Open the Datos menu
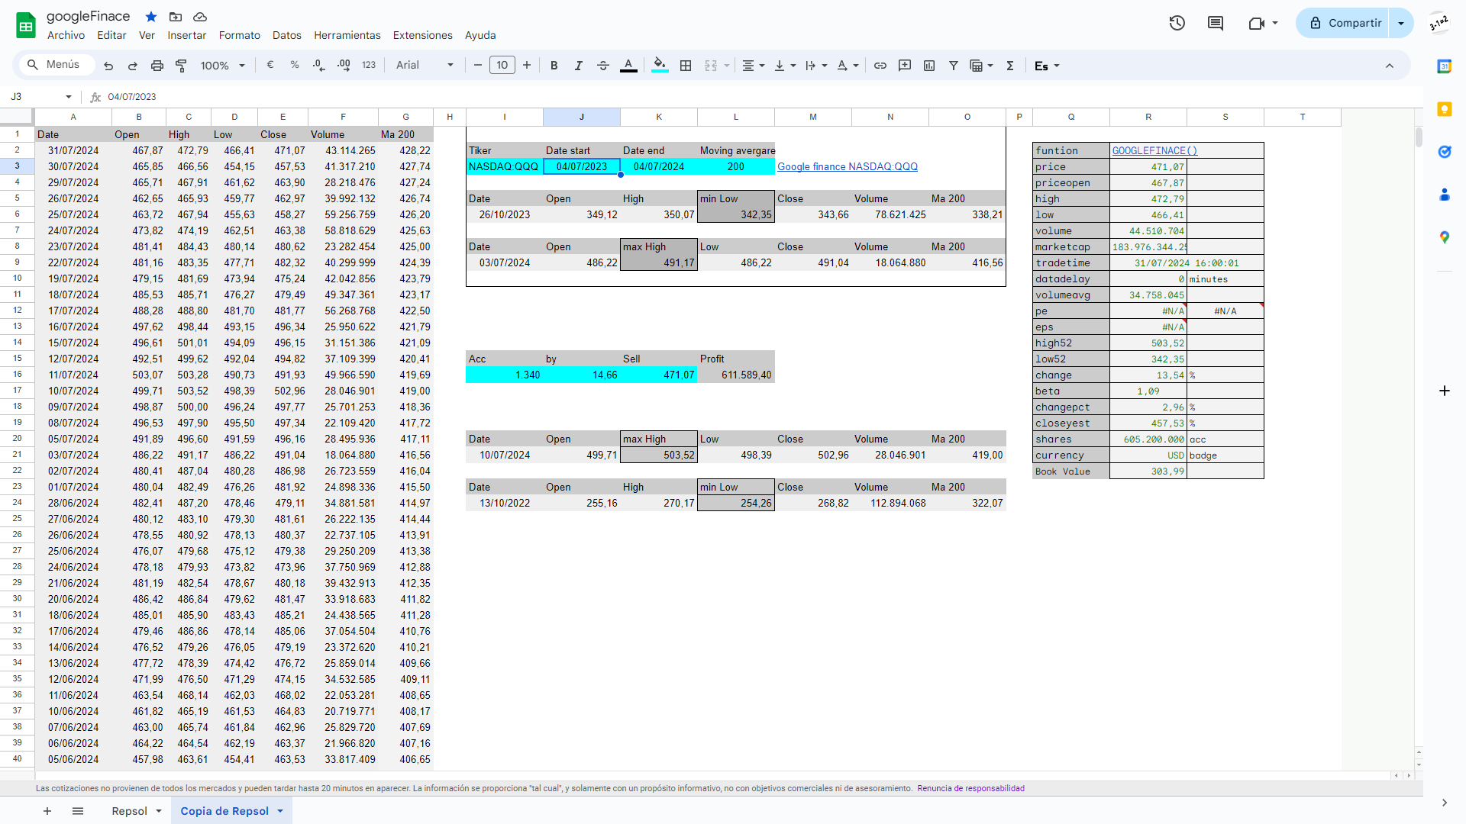 tap(286, 35)
